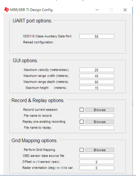Minimize the MRR/SRR TI Design Config window
This screenshot has height=176, width=136.
(97, 10)
